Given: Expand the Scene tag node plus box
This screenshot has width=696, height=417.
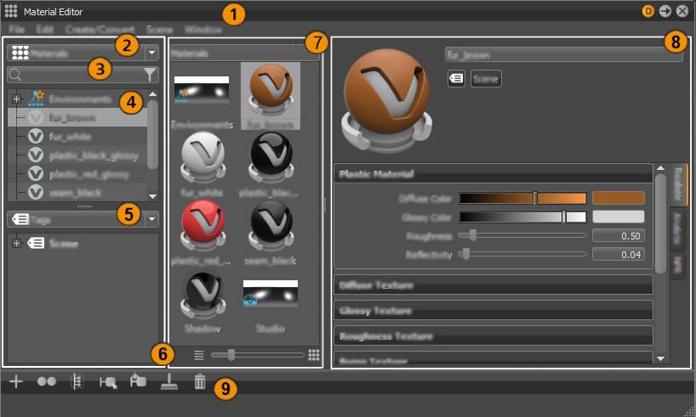Looking at the screenshot, I should (x=16, y=243).
